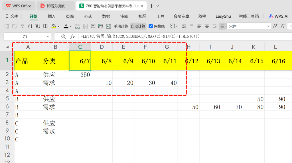Screen dimensions: 292x163
Task: Click the clear formatting icon with x
Action: (x=184, y=26)
